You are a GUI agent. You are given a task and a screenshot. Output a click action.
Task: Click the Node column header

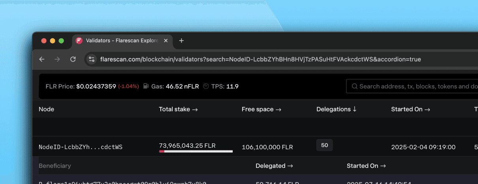(x=46, y=109)
